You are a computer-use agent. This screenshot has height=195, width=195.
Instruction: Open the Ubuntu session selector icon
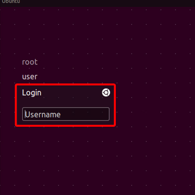106,92
